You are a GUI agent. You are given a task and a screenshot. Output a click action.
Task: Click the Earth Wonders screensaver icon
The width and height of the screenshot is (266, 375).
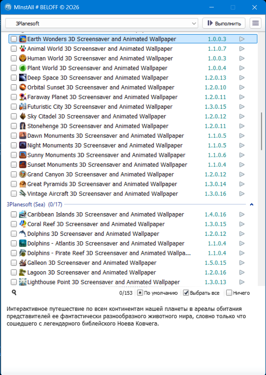coord(23,39)
